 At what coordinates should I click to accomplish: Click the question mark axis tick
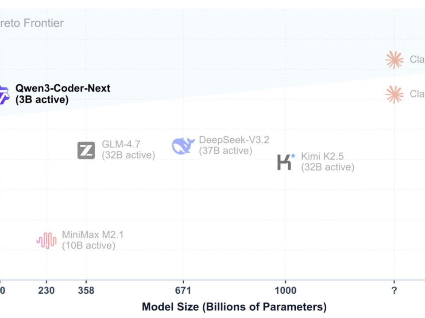[x=394, y=290]
